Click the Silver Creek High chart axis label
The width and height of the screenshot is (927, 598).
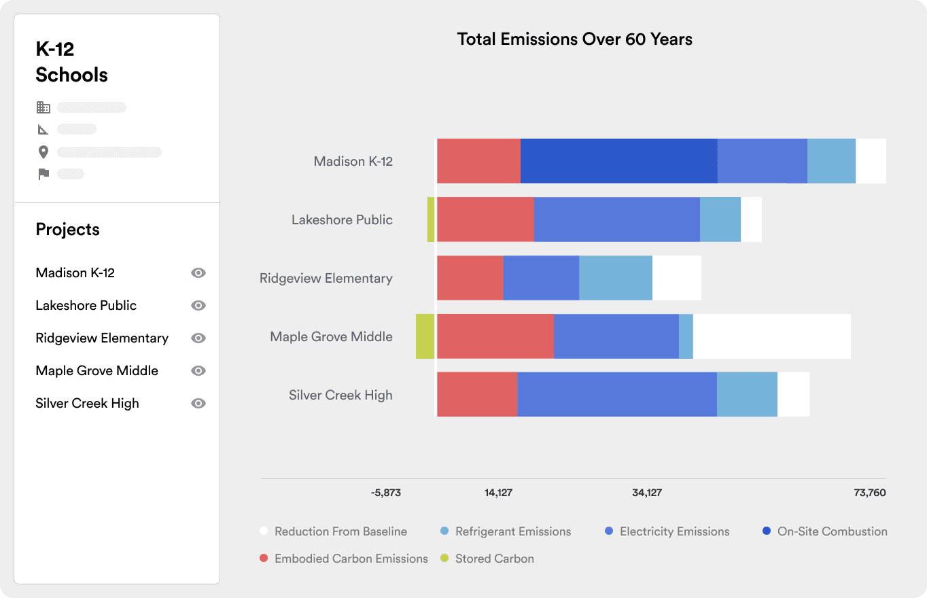[x=340, y=395]
